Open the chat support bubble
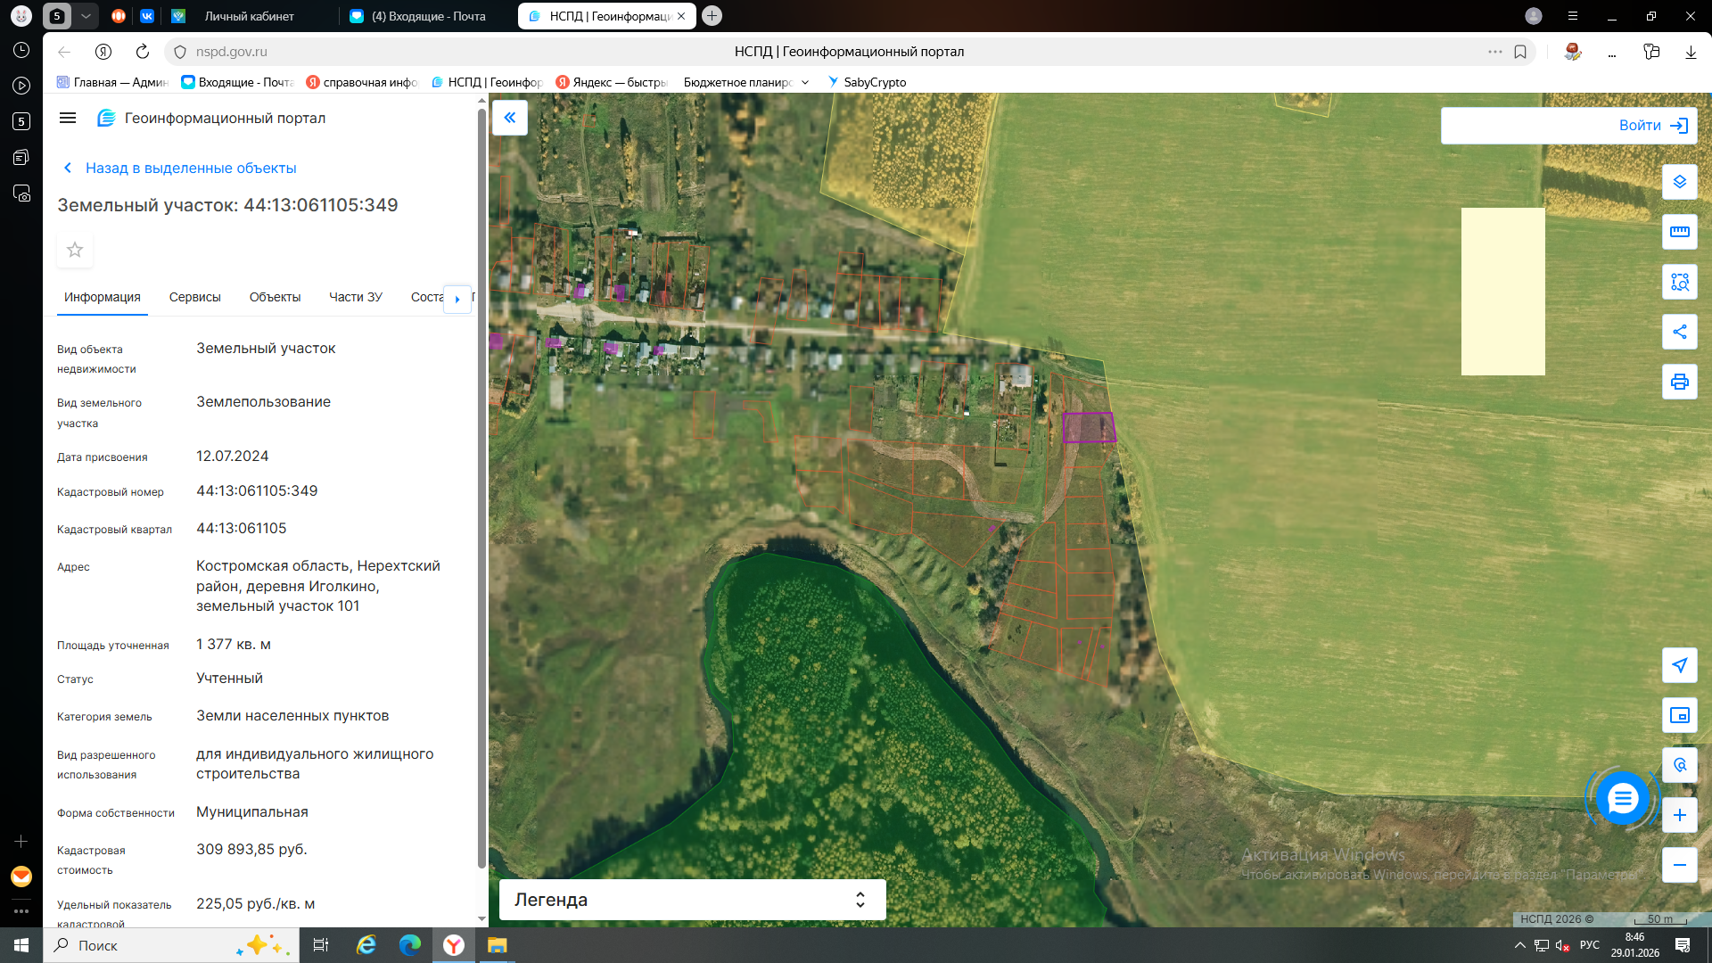The image size is (1712, 963). tap(1622, 798)
